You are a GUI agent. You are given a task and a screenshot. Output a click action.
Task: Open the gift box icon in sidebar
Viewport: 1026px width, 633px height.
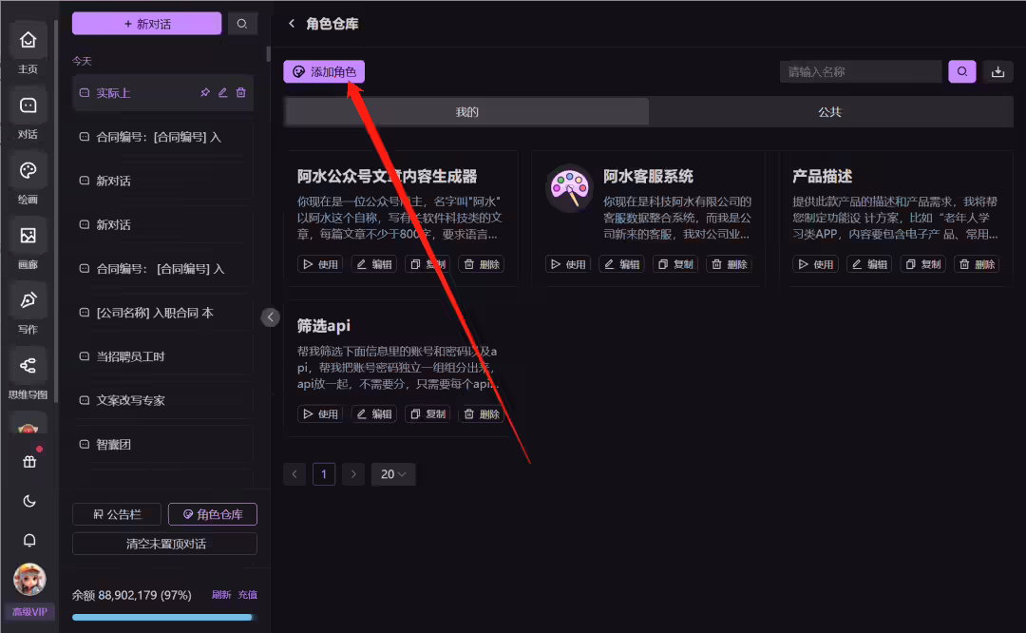point(29,462)
